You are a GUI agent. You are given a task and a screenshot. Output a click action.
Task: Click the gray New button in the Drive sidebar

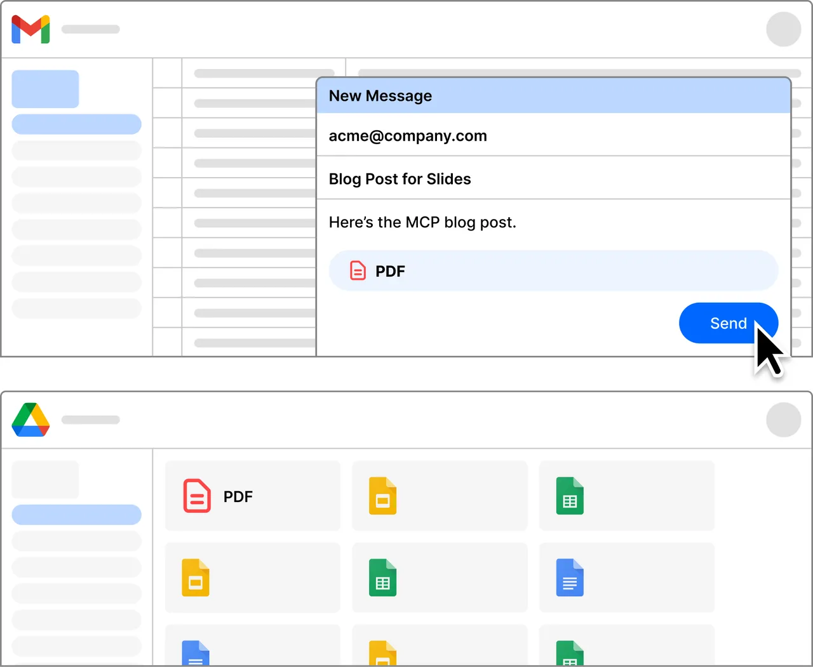pos(45,479)
